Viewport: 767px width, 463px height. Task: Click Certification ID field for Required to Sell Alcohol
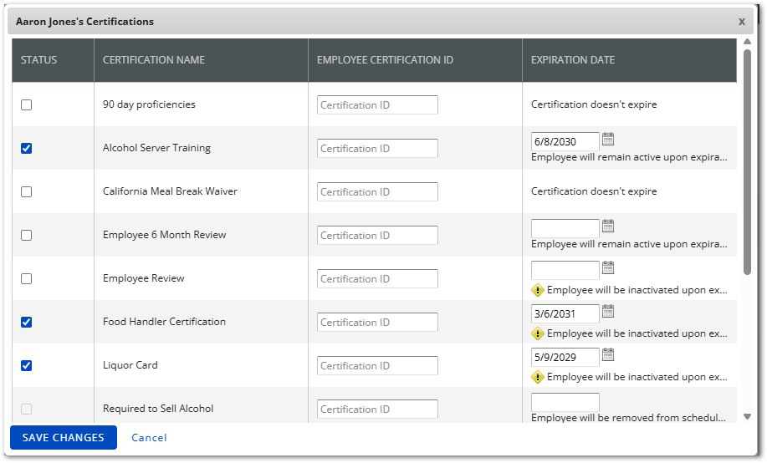tap(377, 409)
